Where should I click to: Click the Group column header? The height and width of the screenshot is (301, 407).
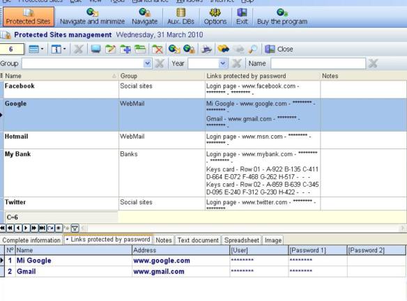pyautogui.click(x=162, y=76)
